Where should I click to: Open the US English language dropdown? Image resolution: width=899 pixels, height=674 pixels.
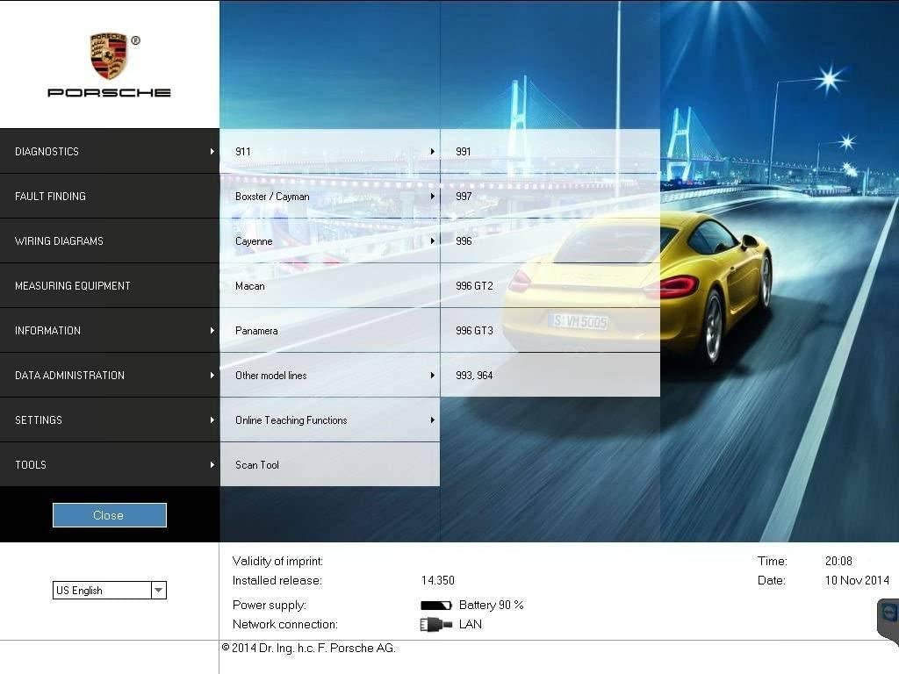(x=158, y=590)
